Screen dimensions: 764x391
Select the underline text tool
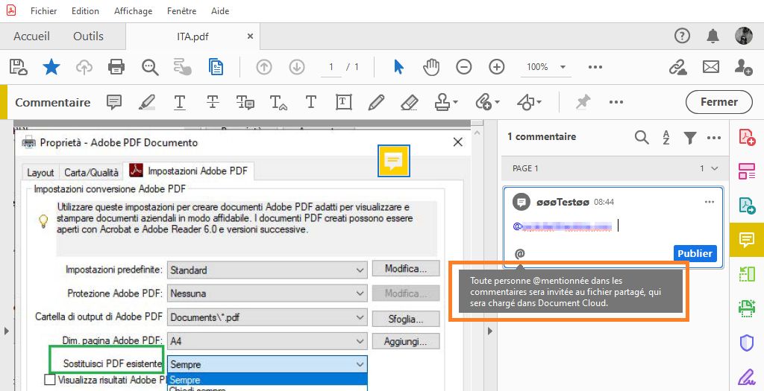click(x=179, y=102)
